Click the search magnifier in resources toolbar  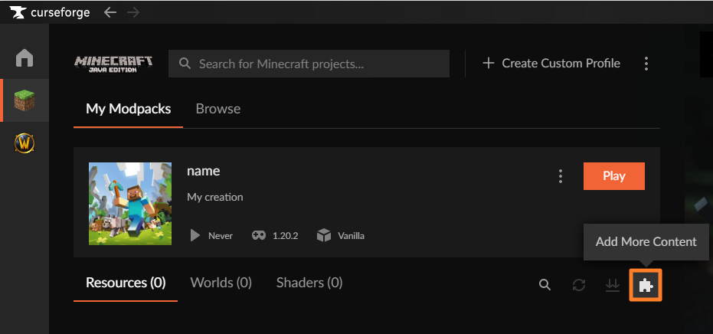545,285
